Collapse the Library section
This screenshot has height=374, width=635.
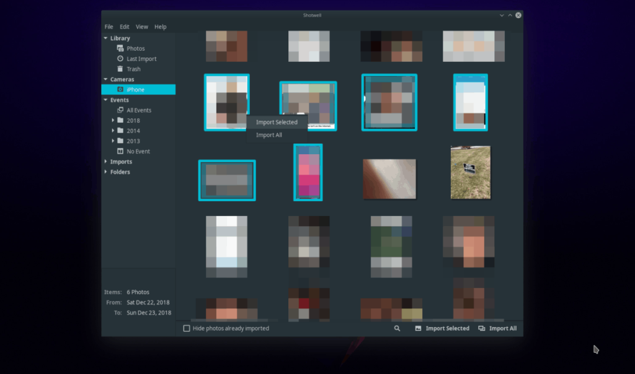tap(105, 38)
